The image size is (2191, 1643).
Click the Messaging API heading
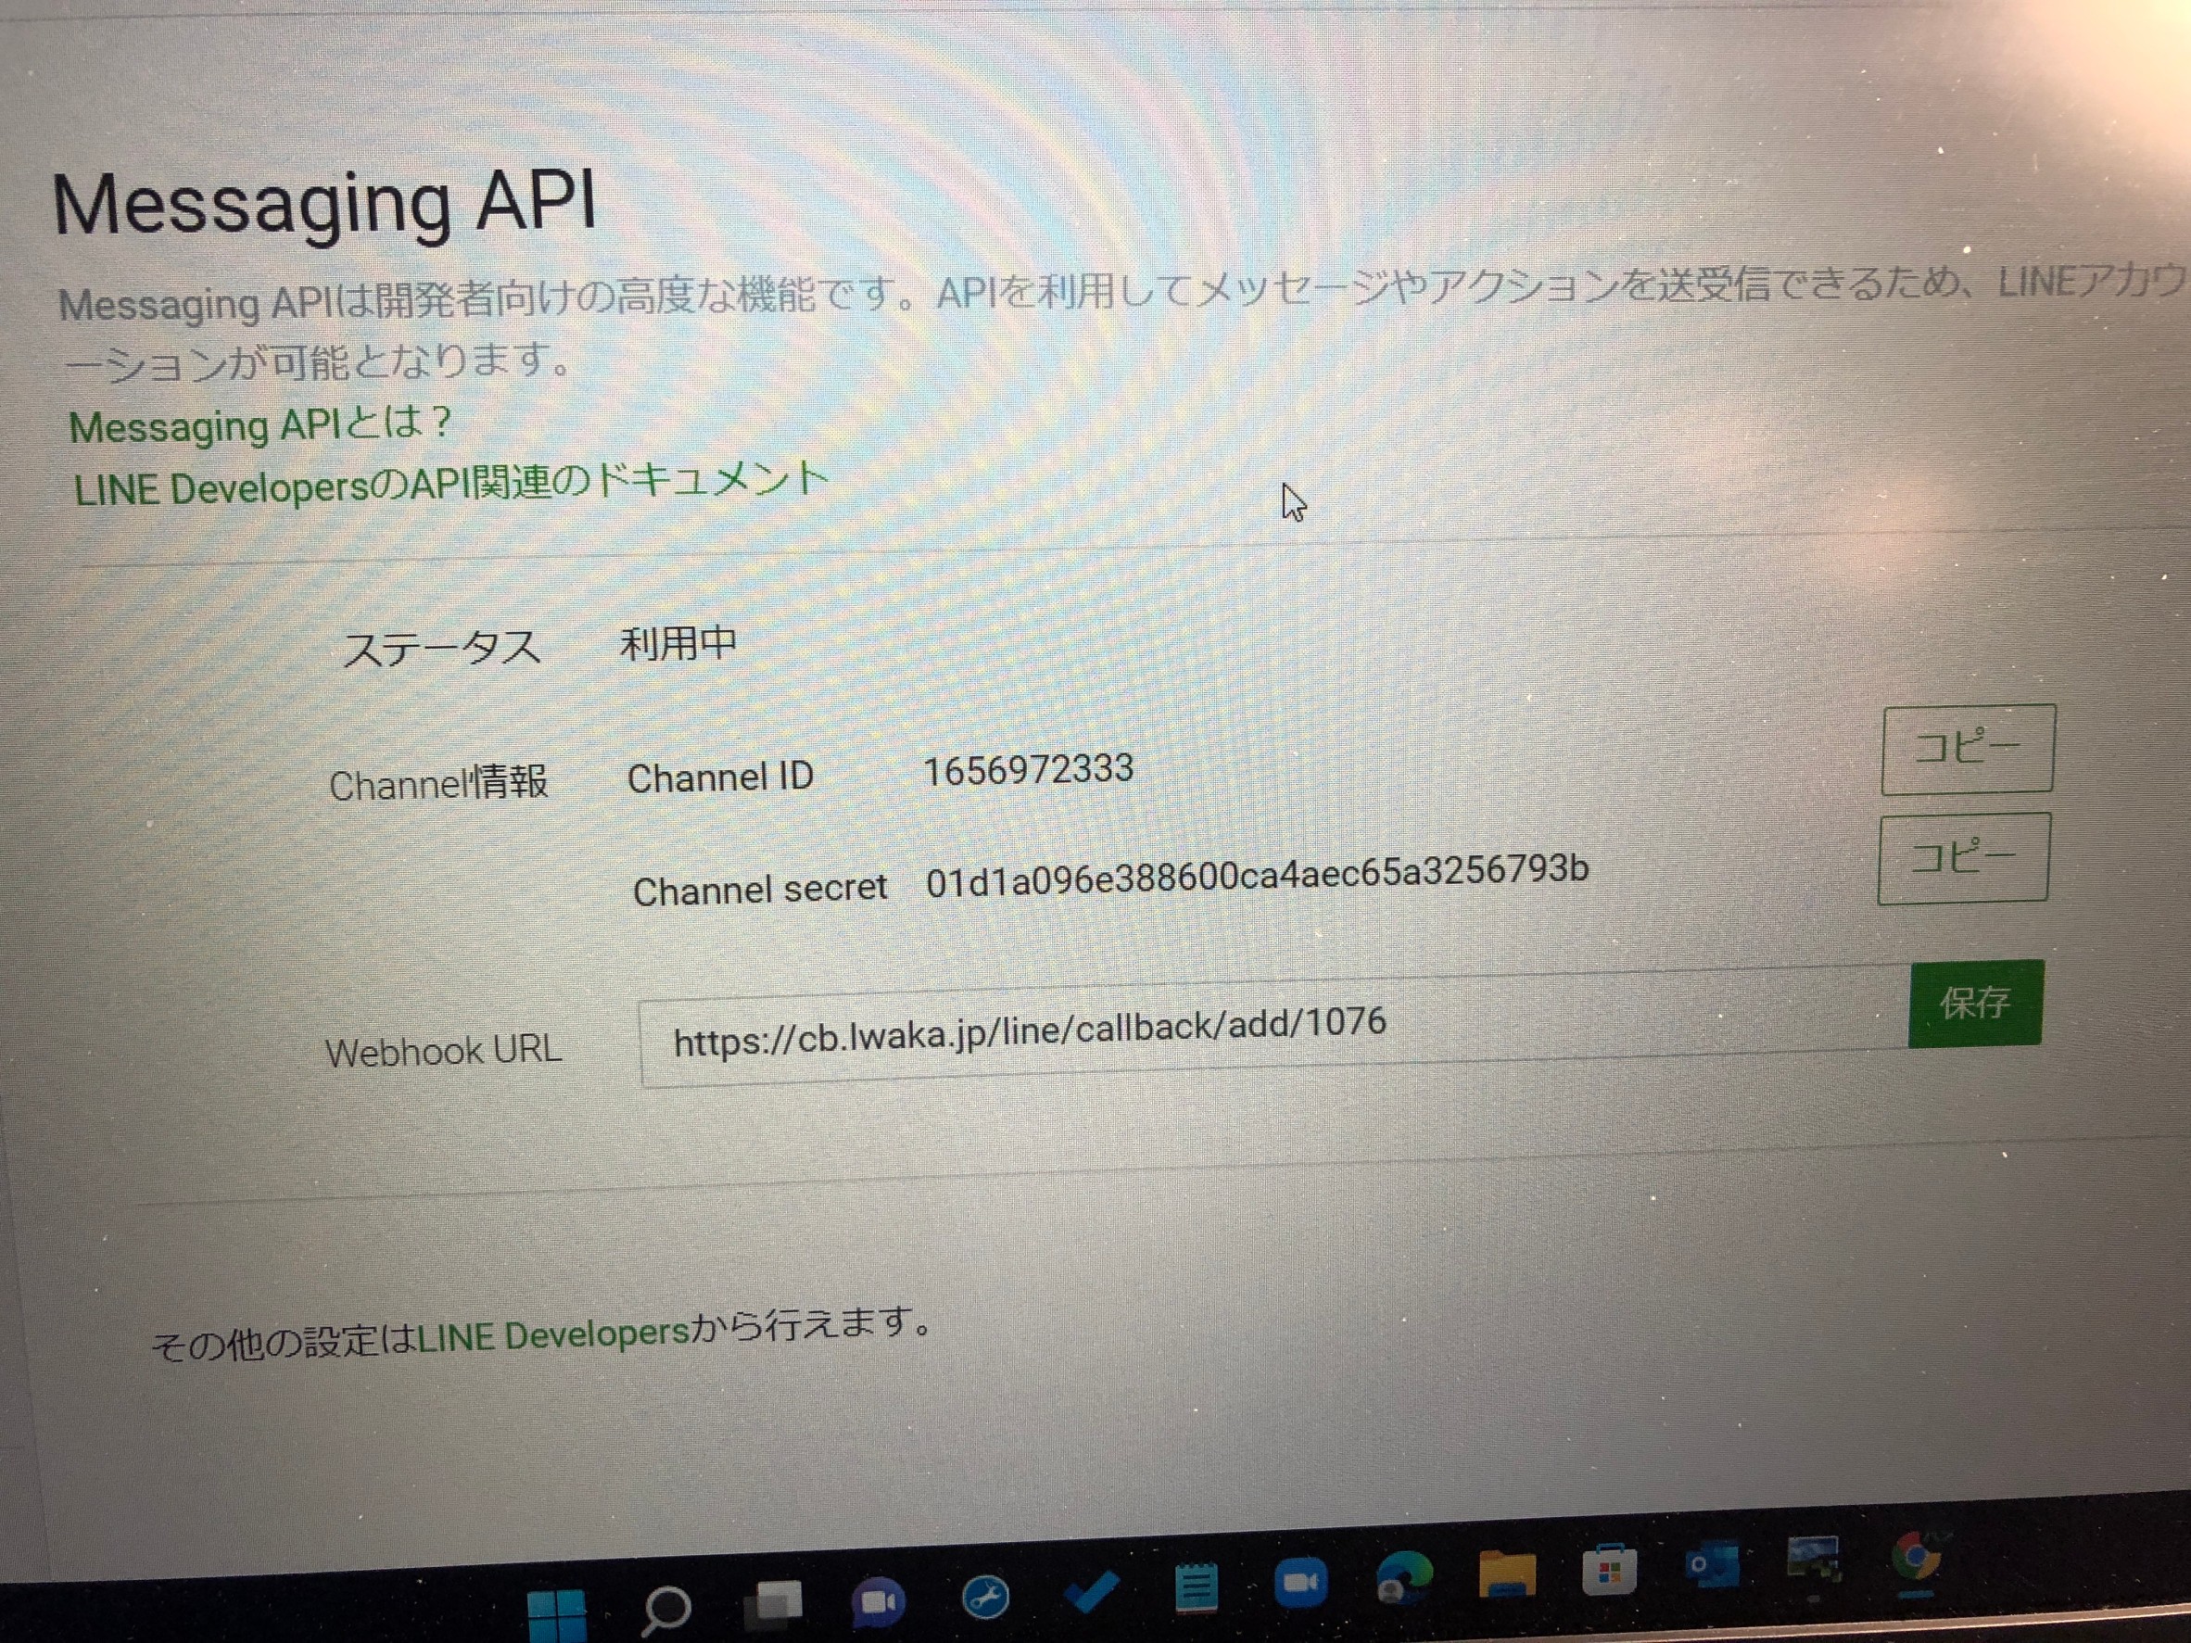click(323, 204)
